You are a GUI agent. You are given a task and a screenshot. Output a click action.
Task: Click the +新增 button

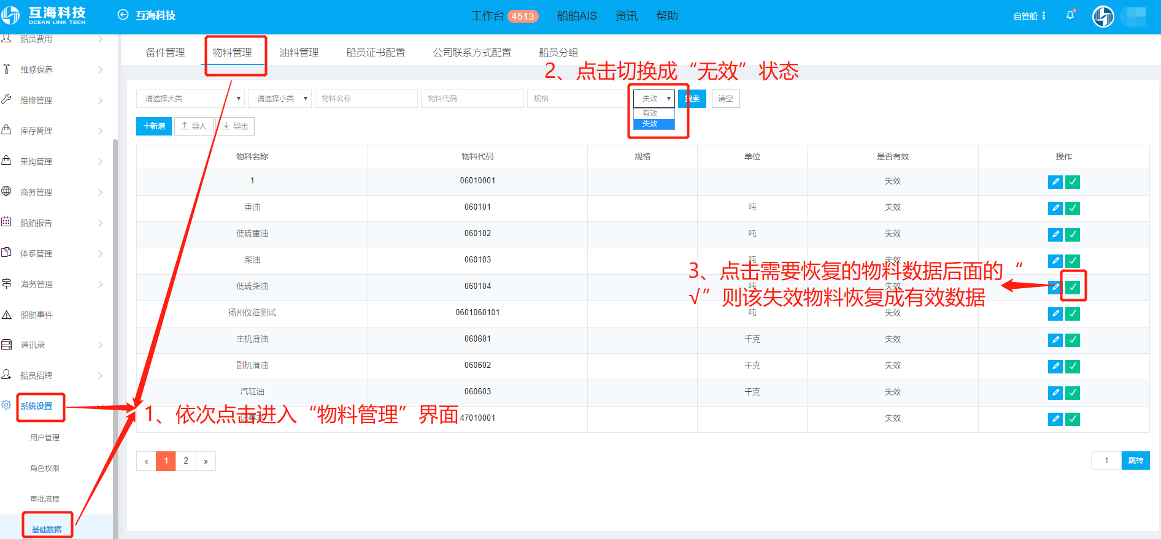pyautogui.click(x=154, y=126)
